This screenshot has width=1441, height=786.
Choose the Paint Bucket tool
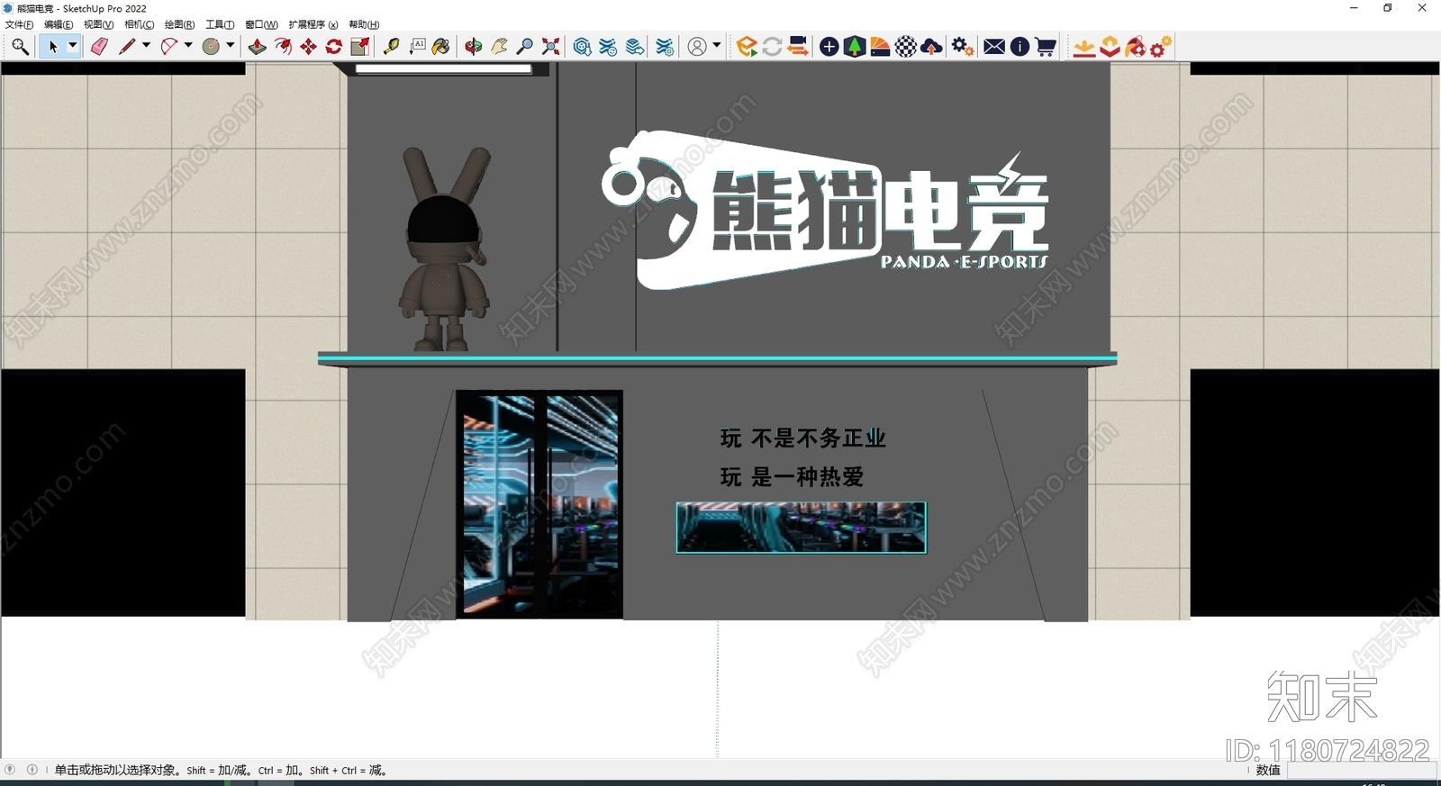click(441, 46)
